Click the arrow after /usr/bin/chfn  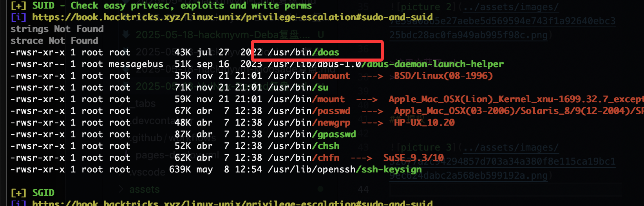[361, 158]
